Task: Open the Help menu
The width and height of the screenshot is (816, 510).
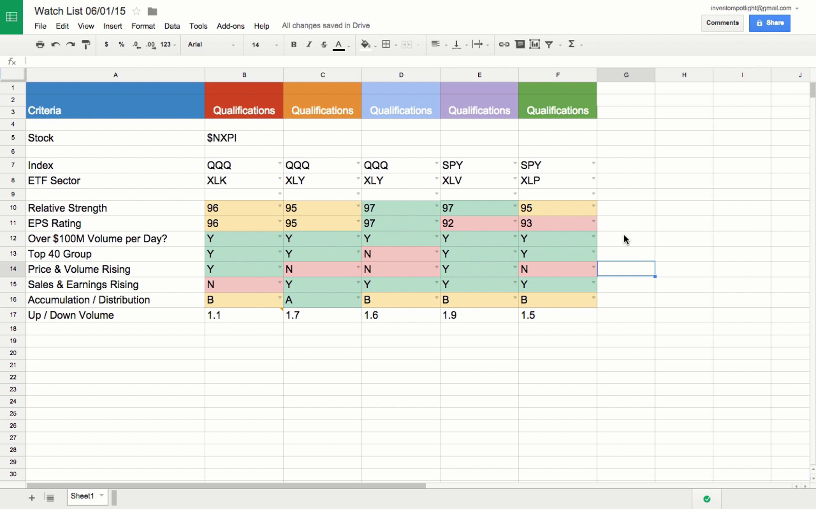Action: coord(261,26)
